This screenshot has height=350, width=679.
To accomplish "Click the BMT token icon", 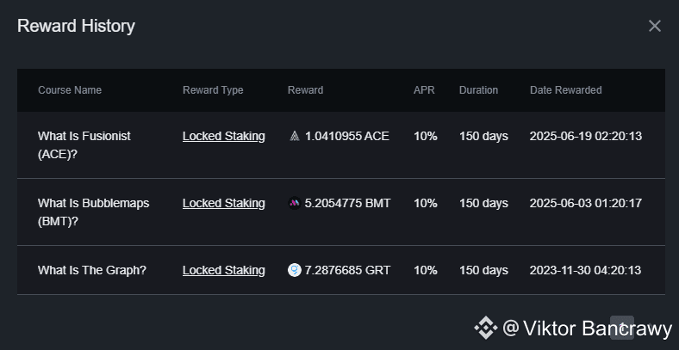I will [x=295, y=203].
